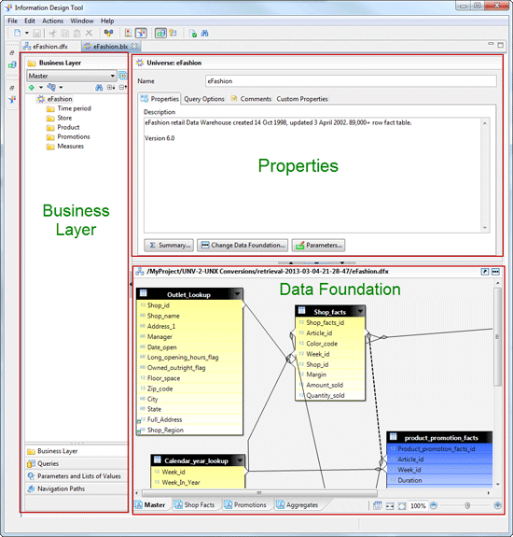Switch to the Custom Properties tab
This screenshot has height=537, width=513.
point(302,99)
